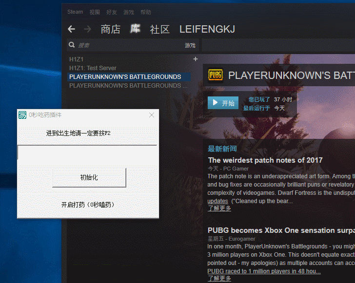Click the plus icon beside H1Z1
The width and height of the screenshot is (355, 283).
click(196, 59)
